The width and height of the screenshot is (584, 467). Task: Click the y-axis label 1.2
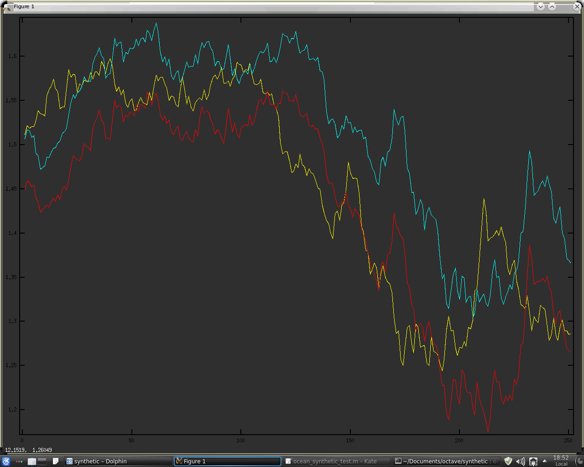[x=13, y=410]
